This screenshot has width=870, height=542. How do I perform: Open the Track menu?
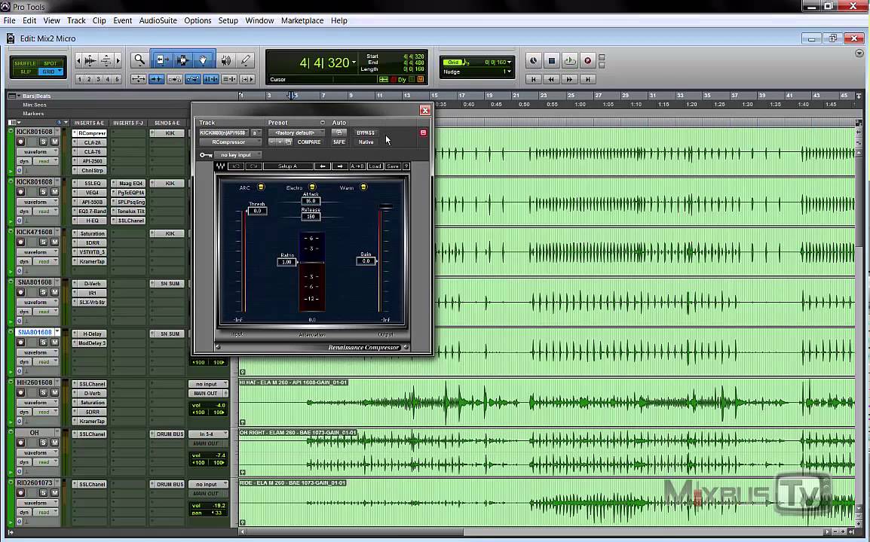pyautogui.click(x=76, y=20)
